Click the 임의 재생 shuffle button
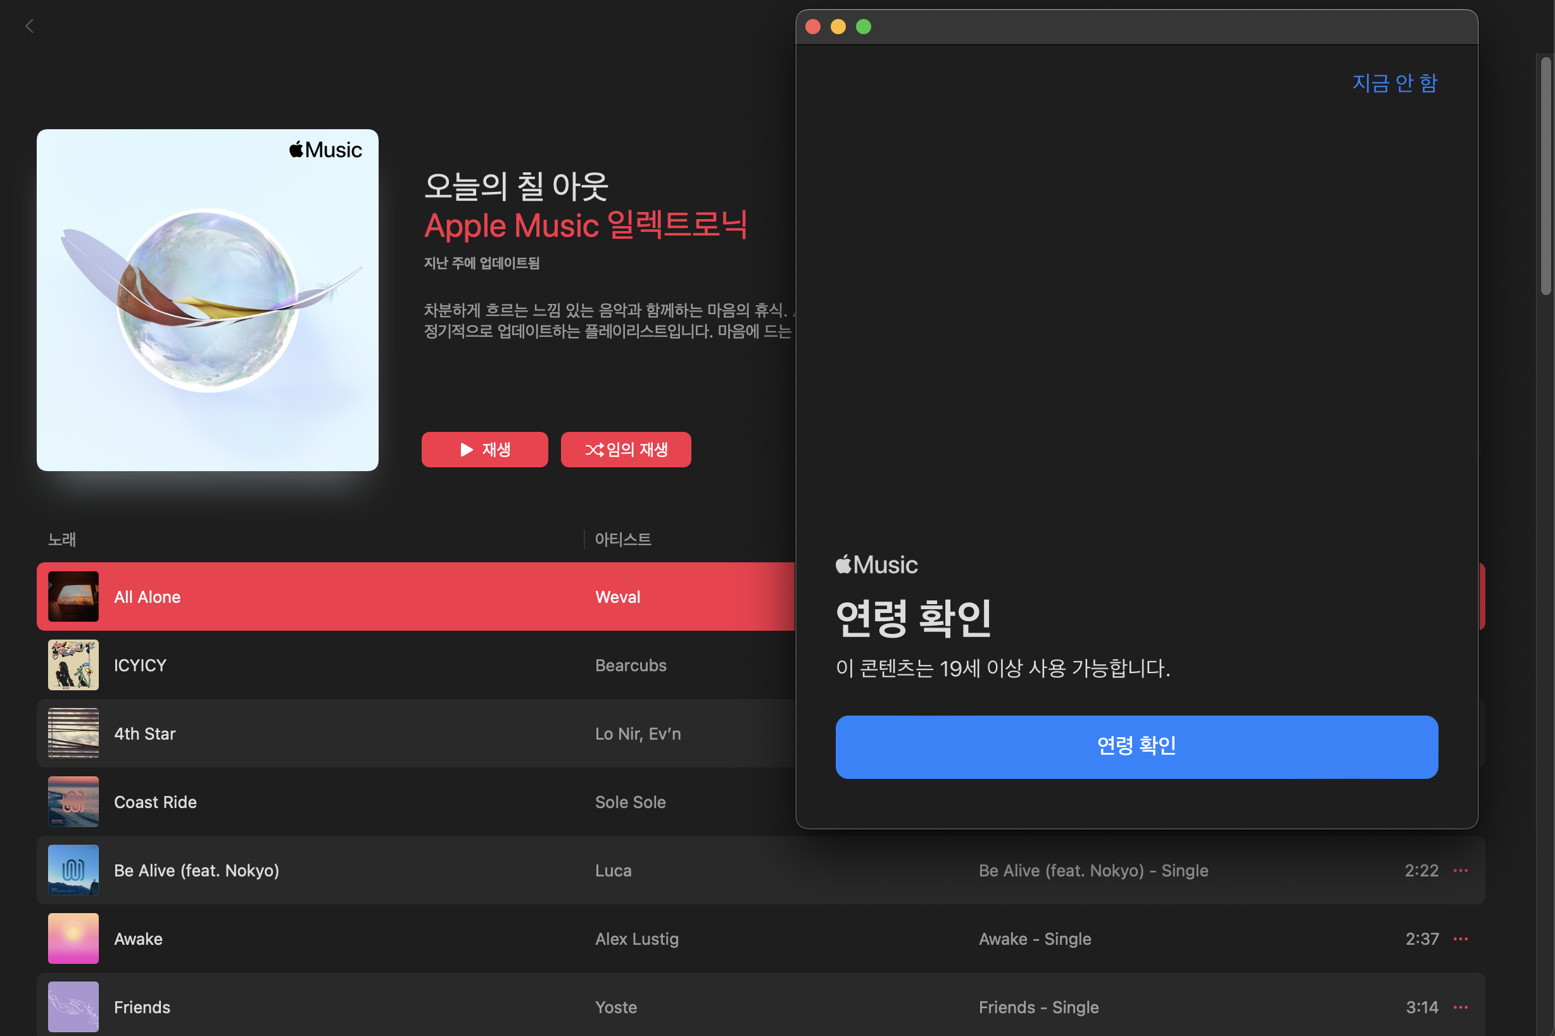The image size is (1555, 1036). [x=626, y=449]
